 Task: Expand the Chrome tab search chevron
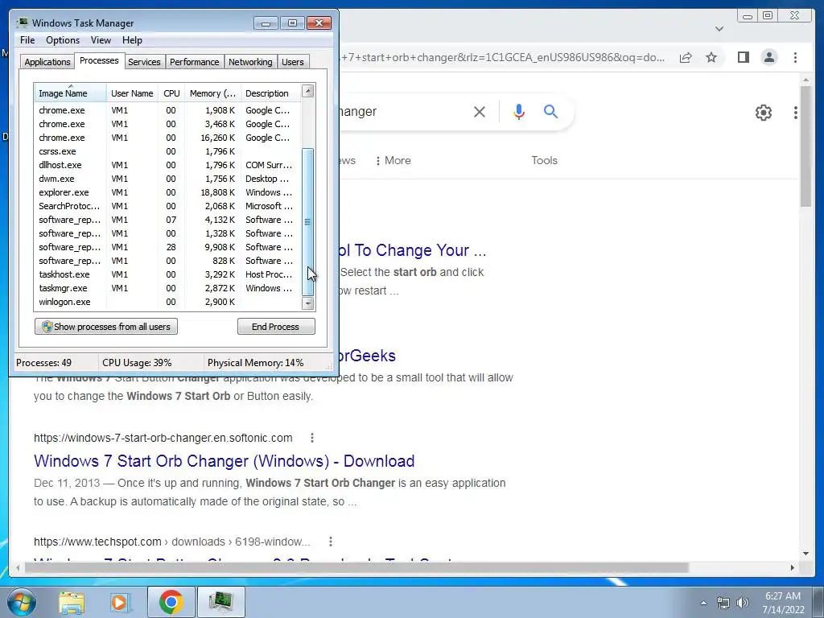point(719,29)
